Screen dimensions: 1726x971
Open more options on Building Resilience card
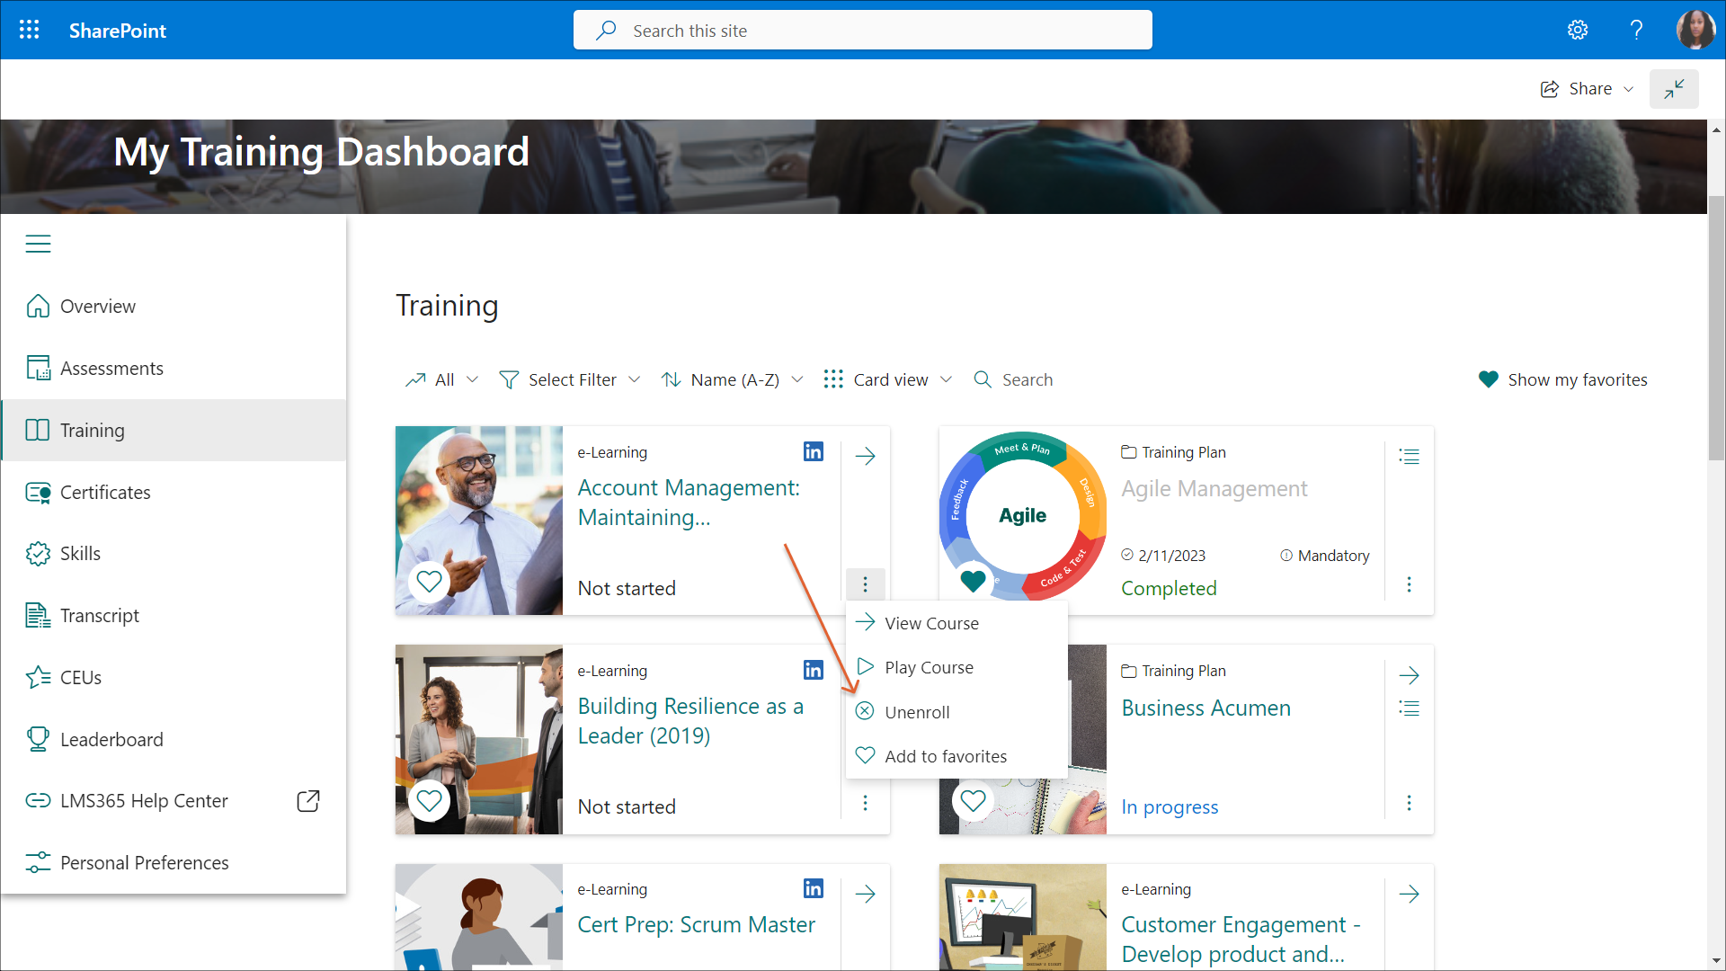click(x=865, y=803)
